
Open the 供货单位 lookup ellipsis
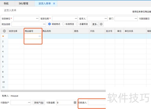(37, 18)
